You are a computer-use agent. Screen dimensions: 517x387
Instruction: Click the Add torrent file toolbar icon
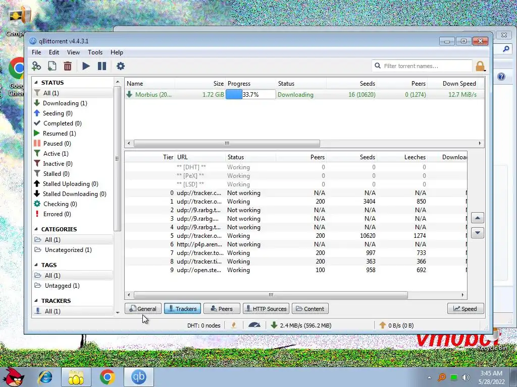[x=52, y=66]
